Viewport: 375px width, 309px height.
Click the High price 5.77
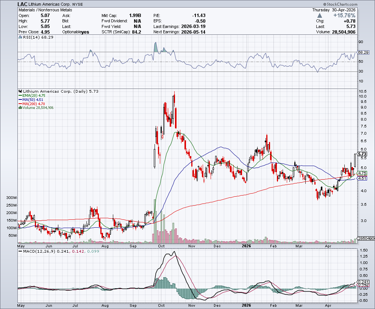(x=45, y=21)
